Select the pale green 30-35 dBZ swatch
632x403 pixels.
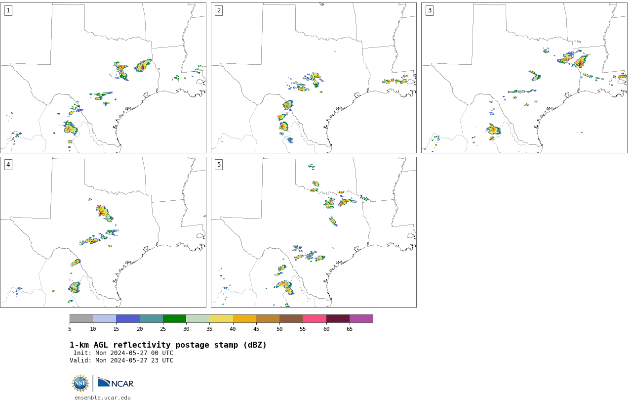pos(198,319)
